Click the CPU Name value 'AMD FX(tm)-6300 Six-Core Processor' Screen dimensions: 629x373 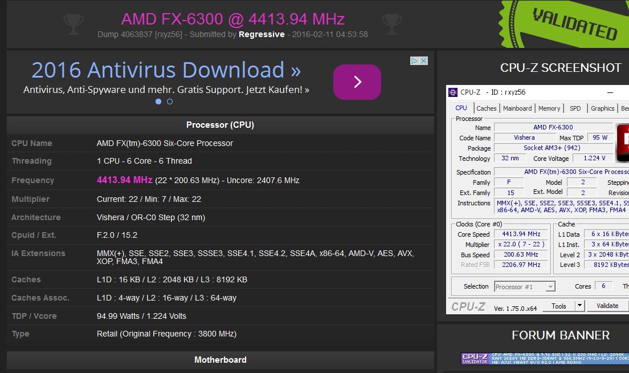[165, 143]
